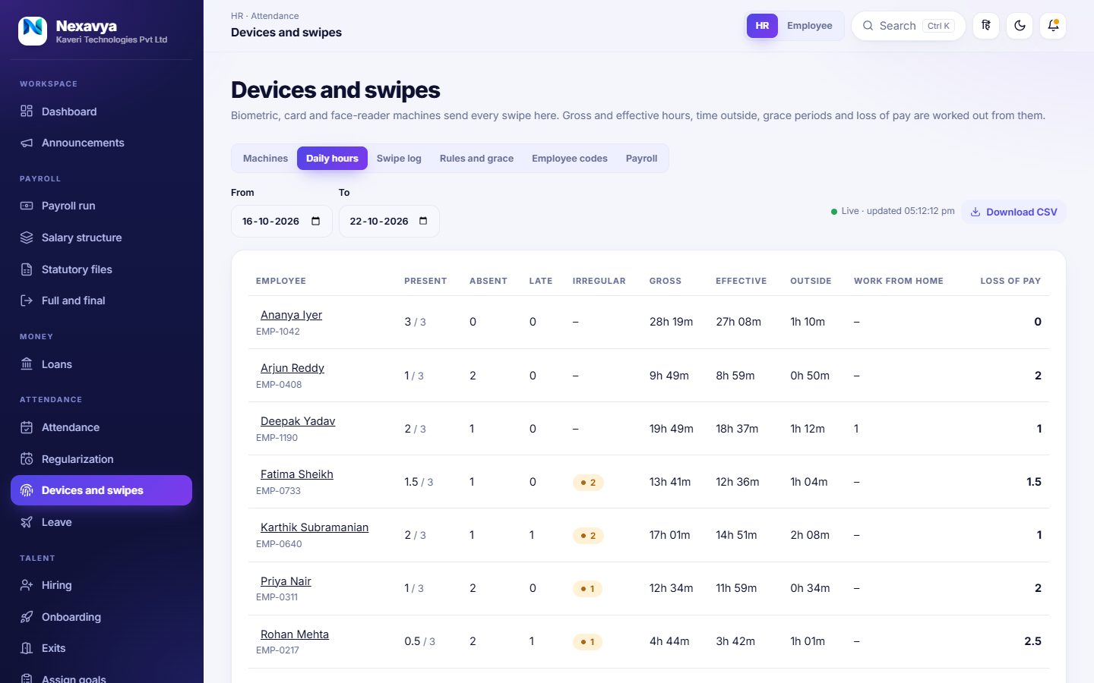Open Full and final exit icon
The image size is (1094, 683).
27,301
